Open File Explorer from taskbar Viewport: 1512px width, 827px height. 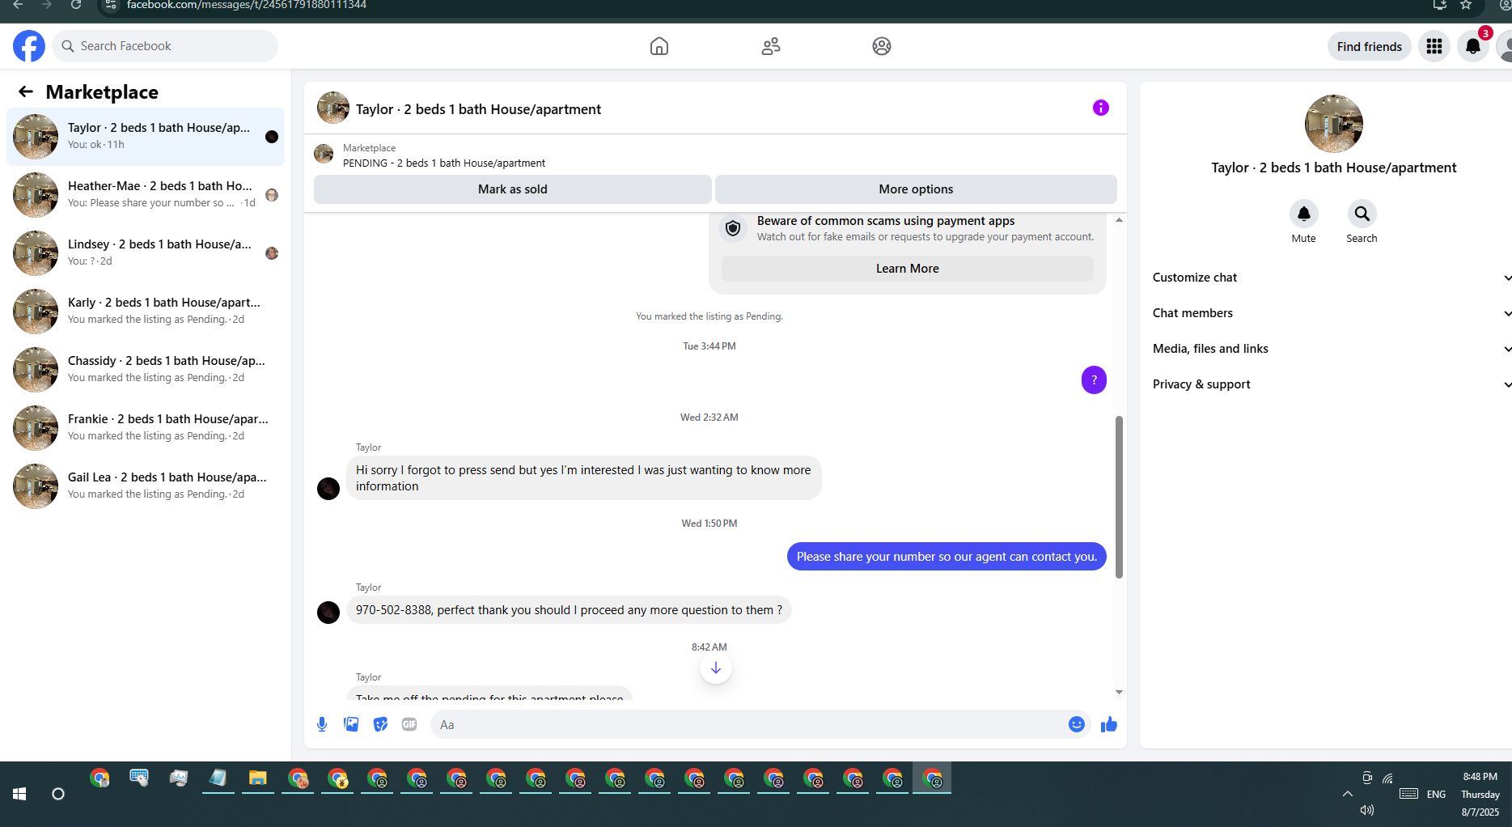258,778
